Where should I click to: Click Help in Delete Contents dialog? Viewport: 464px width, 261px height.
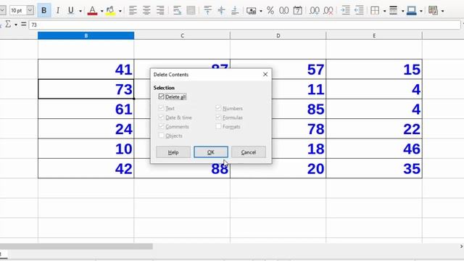click(173, 152)
